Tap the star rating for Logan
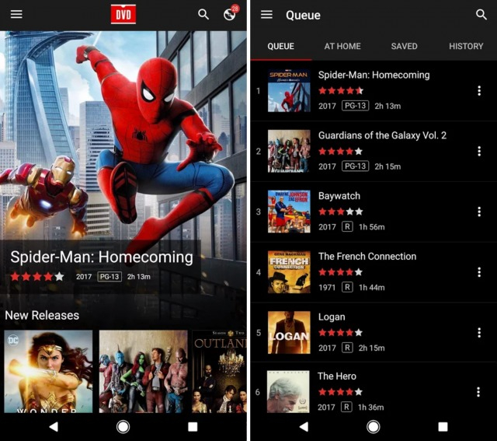 340,332
